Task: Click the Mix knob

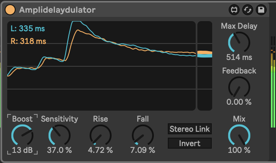Action: (239, 136)
